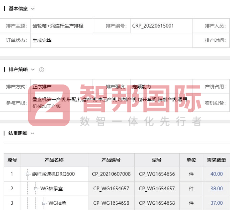Open the 37.00 demand quantity link

(217, 203)
